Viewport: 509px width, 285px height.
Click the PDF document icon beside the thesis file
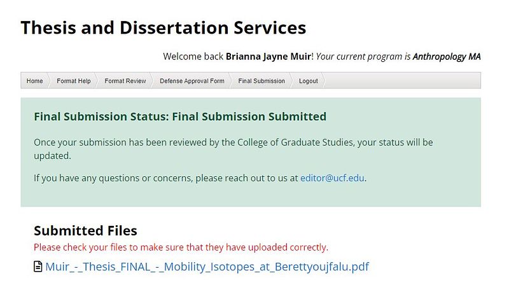pos(38,267)
